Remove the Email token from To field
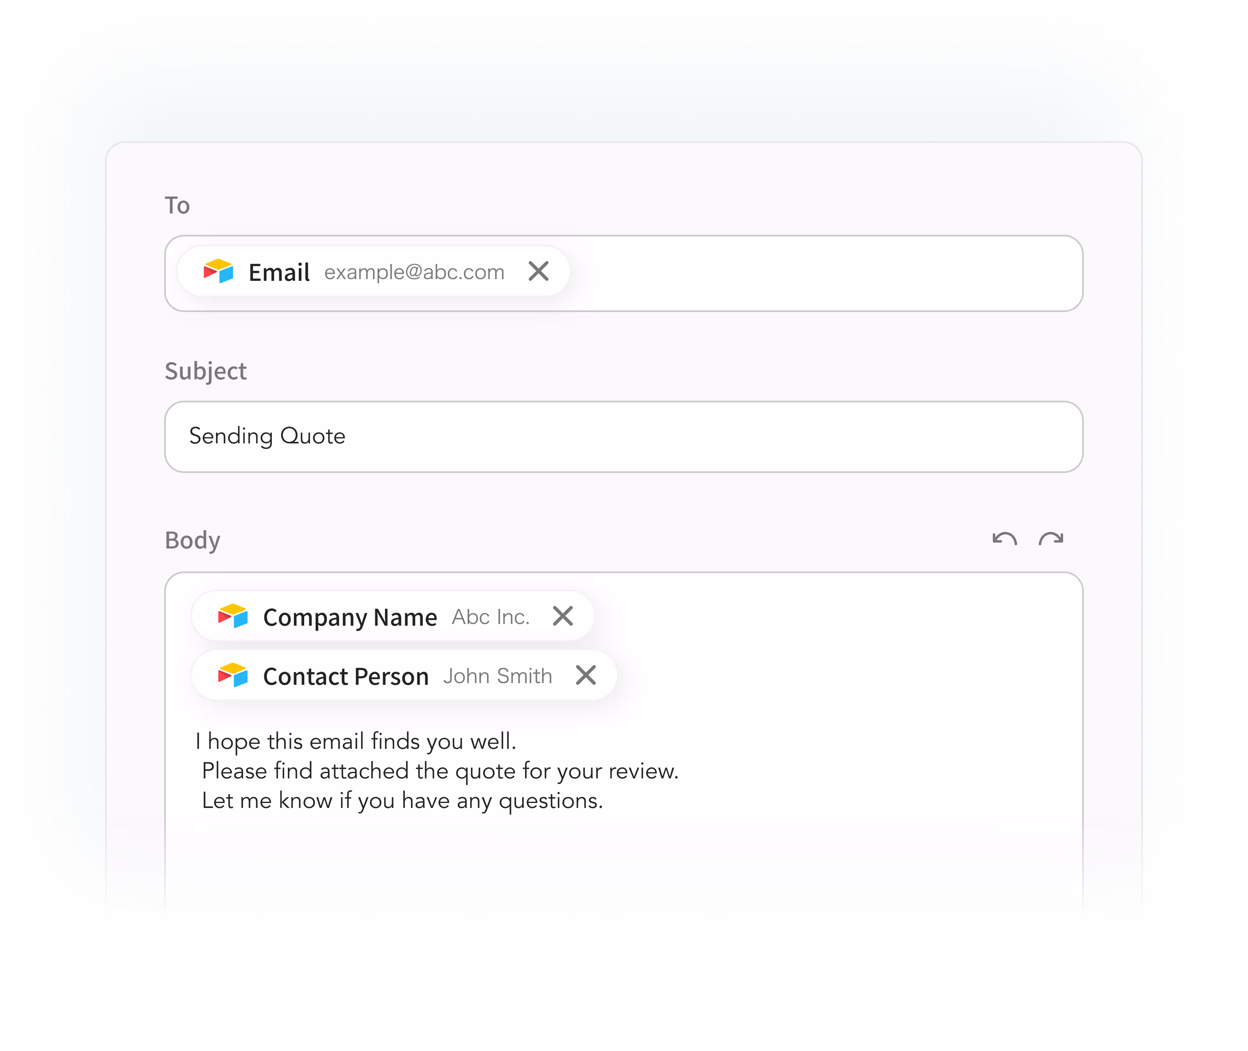The height and width of the screenshot is (1051, 1248). (539, 271)
